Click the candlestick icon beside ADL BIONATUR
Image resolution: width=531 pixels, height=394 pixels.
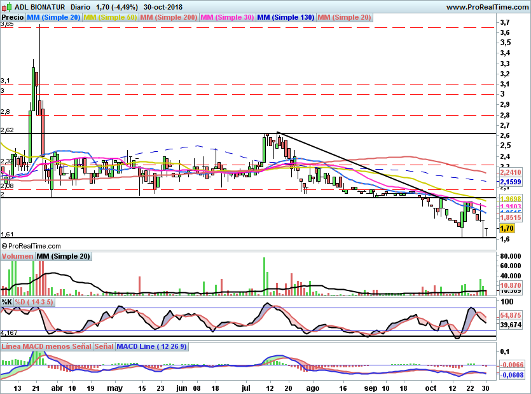tap(6, 7)
